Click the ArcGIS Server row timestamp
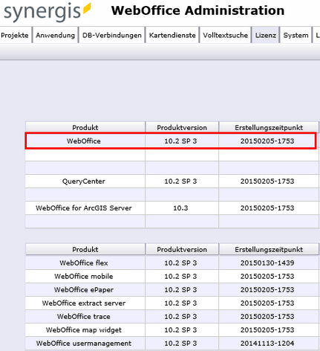Screen dimensions: 320x351 pyautogui.click(x=269, y=208)
